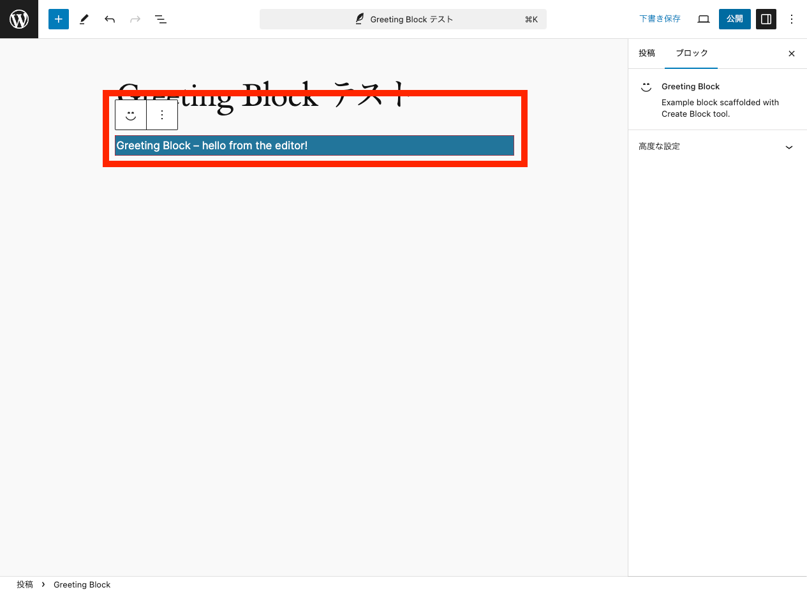Switch to the 投稿 tab
807x592 pixels.
pyautogui.click(x=647, y=54)
